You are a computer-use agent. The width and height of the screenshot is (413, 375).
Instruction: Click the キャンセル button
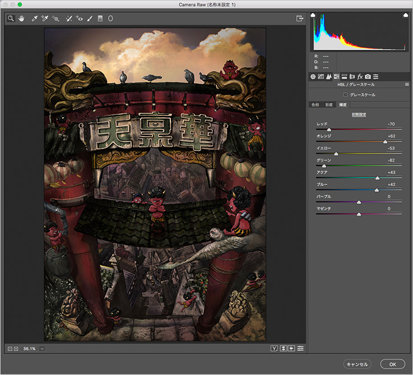point(357,364)
